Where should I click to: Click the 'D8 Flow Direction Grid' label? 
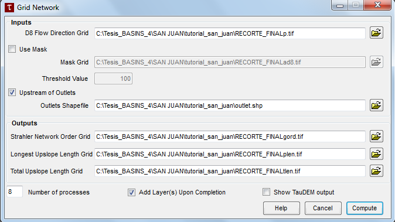[57, 33]
